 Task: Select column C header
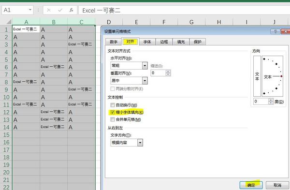coord(81,22)
